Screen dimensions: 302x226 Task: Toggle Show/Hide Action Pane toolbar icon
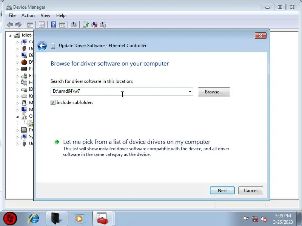pos(62,25)
